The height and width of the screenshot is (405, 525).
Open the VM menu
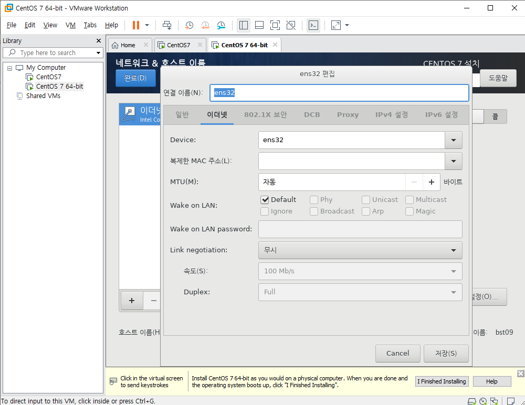70,25
